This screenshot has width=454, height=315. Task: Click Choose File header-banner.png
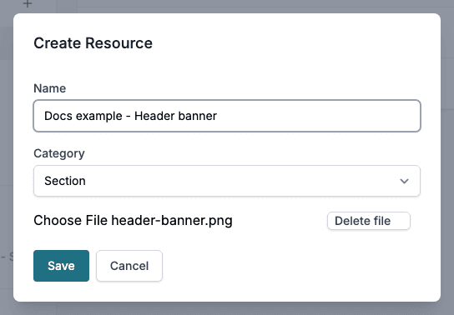tap(133, 221)
